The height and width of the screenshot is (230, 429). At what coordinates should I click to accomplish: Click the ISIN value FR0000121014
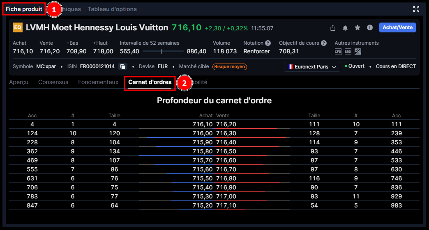pyautogui.click(x=97, y=66)
